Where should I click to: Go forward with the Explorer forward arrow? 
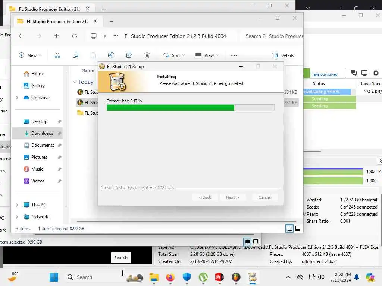39,36
